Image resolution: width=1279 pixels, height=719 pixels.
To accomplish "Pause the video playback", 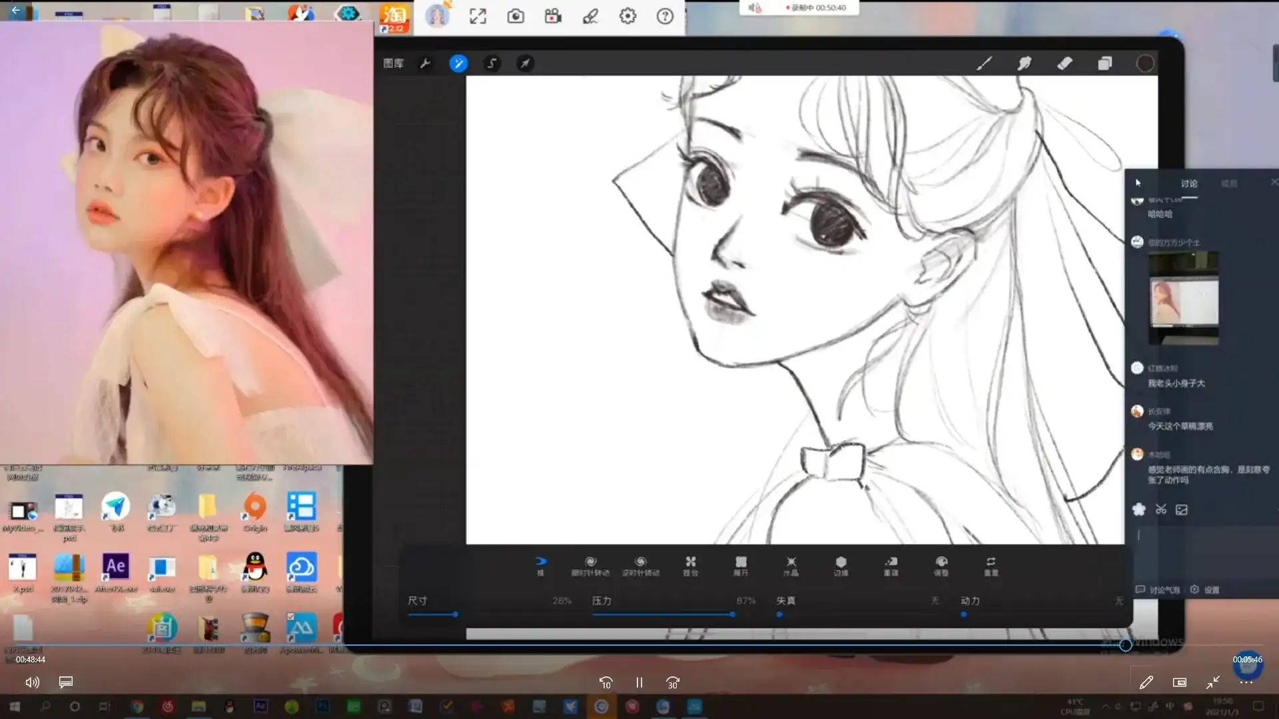I will click(639, 682).
